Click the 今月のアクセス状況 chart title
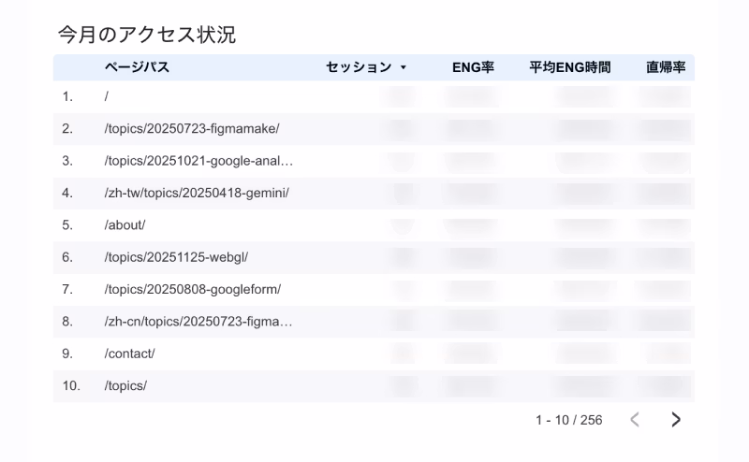Screen dimensions: 749x462 click(x=147, y=36)
